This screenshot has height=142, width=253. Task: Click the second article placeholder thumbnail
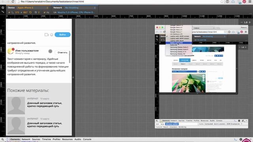pos(16,125)
